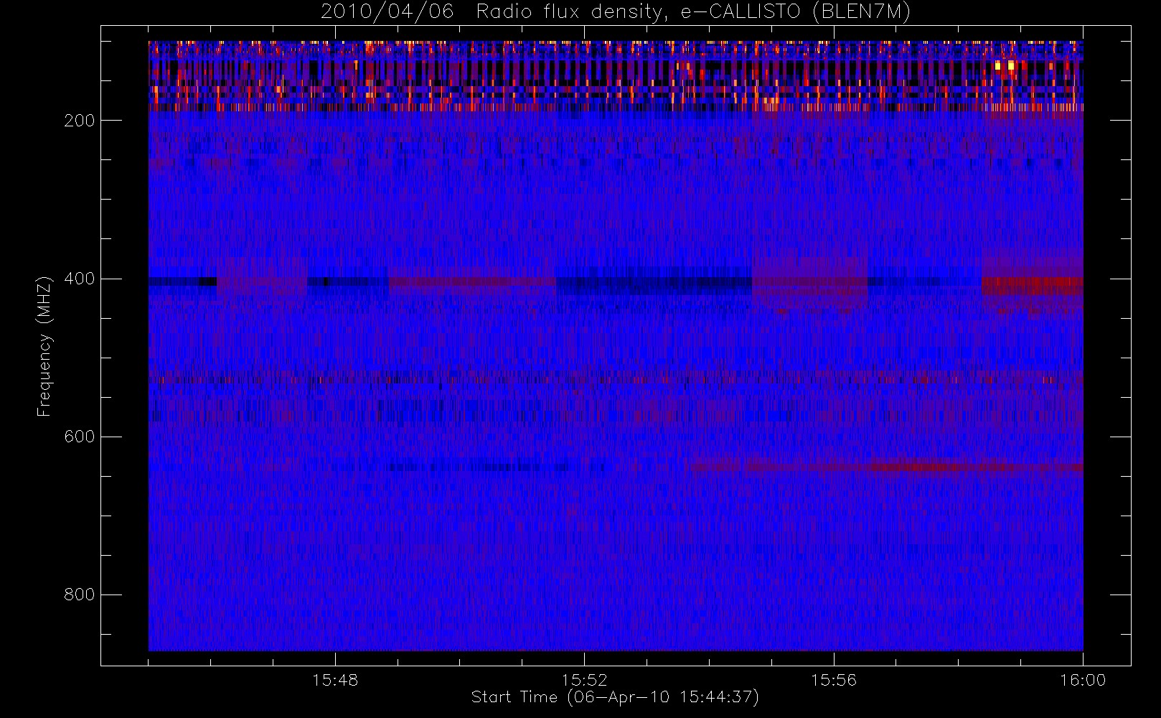Click the '600' frequency tick label

point(79,437)
